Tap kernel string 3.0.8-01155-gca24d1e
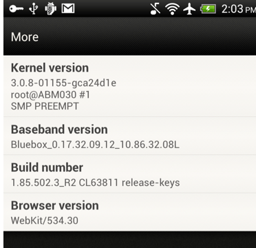This screenshot has width=256, height=248. [63, 83]
